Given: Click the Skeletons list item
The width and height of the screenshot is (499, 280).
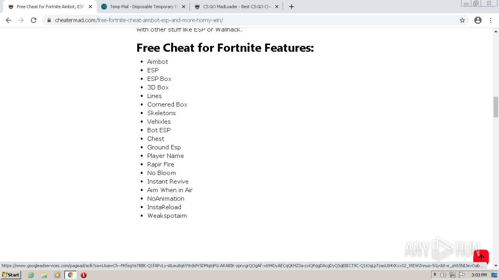Looking at the screenshot, I should (161, 113).
